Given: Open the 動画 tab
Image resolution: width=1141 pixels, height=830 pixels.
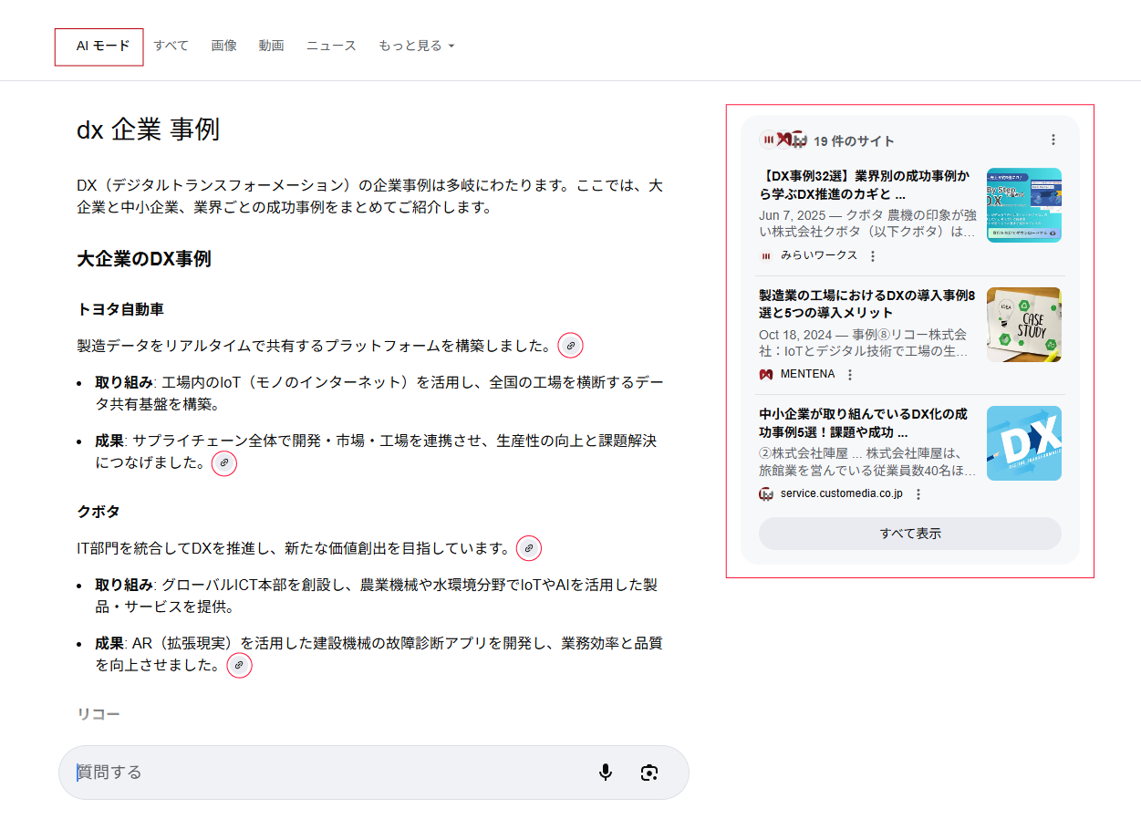Looking at the screenshot, I should [271, 46].
